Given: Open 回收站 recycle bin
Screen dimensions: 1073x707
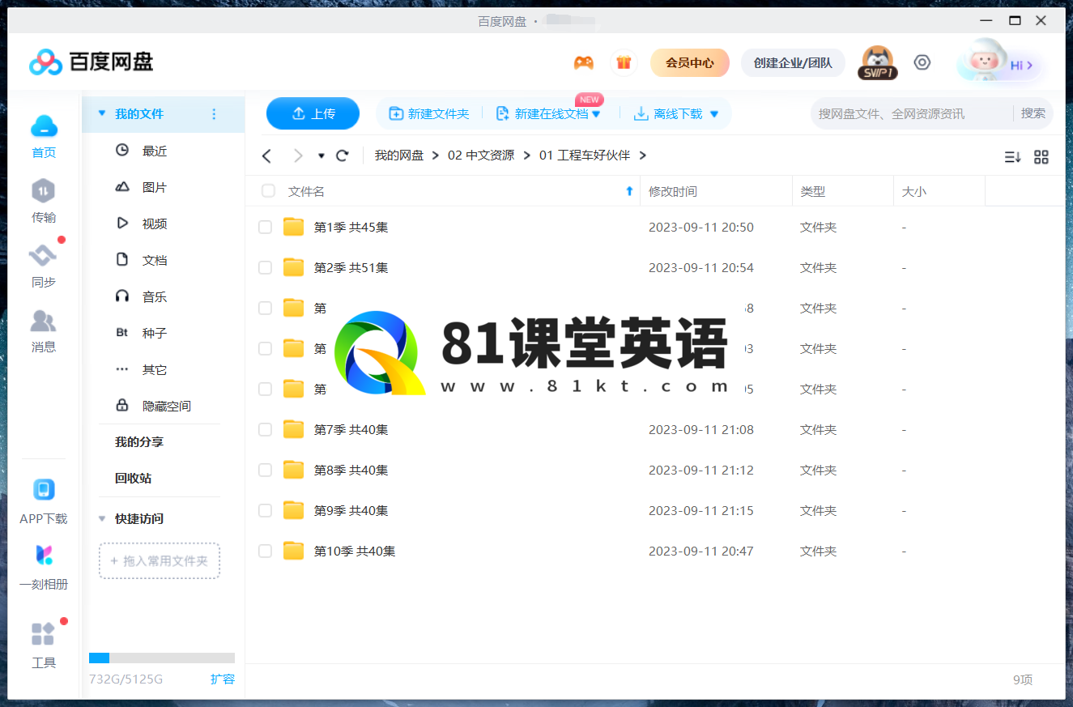Looking at the screenshot, I should pyautogui.click(x=133, y=478).
